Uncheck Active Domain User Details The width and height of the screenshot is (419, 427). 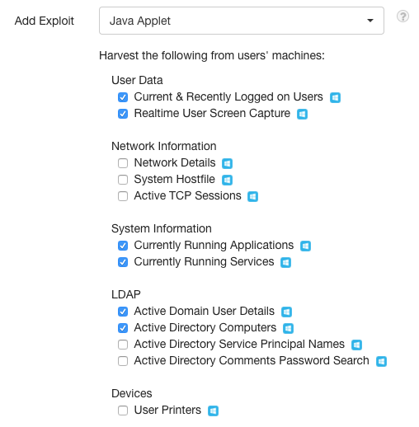point(123,312)
